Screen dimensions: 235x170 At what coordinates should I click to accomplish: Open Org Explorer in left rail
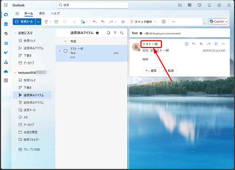6,62
